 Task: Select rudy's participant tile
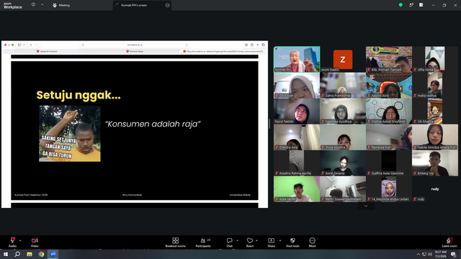coord(435,188)
